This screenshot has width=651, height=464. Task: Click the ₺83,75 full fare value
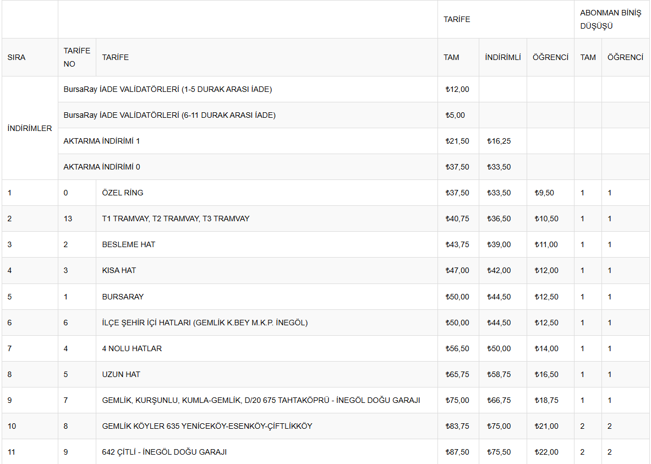457,426
